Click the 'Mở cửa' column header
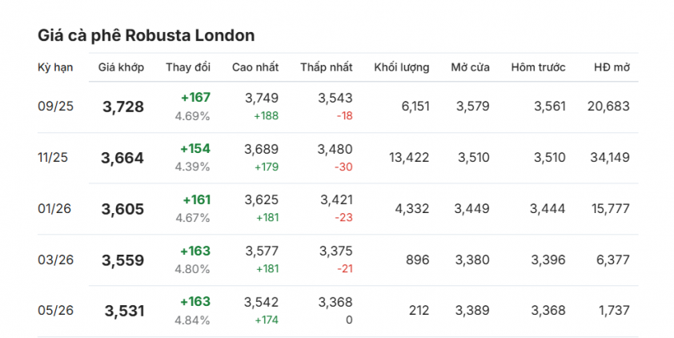The image size is (674, 338). click(470, 67)
